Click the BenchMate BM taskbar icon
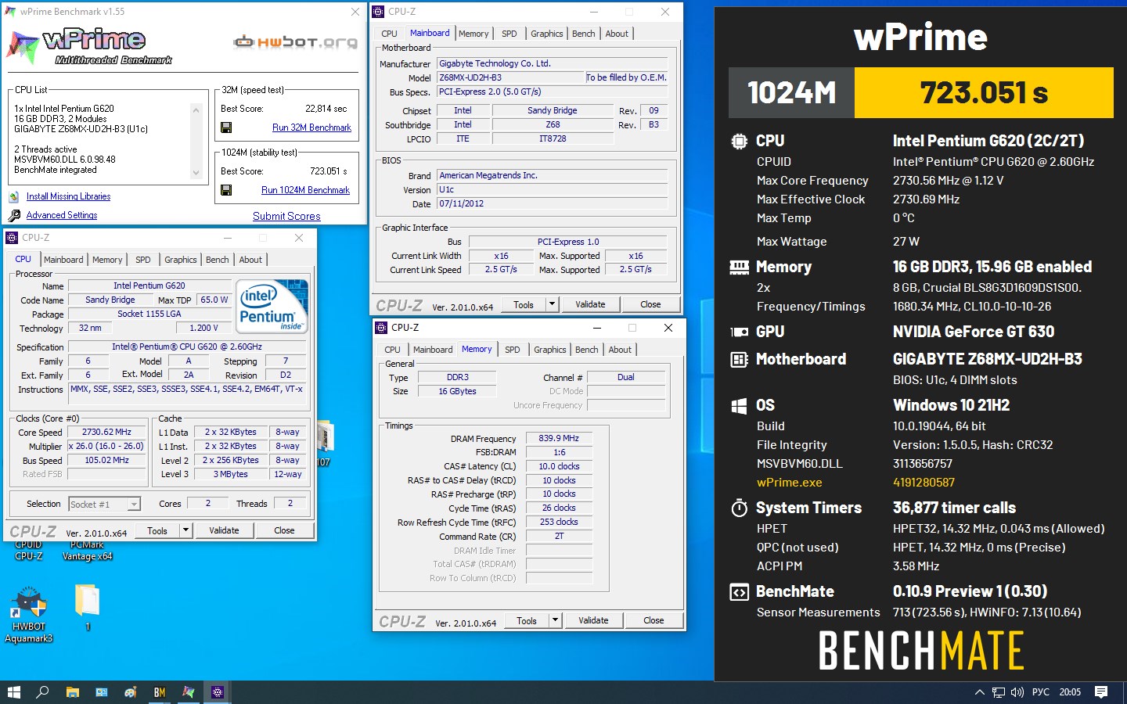The width and height of the screenshot is (1127, 704). [159, 692]
